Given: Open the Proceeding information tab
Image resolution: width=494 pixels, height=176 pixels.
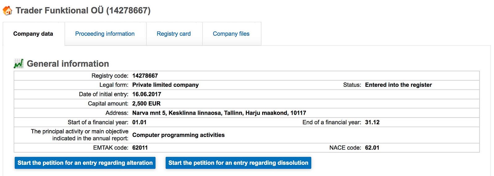Looking at the screenshot, I should 105,34.
